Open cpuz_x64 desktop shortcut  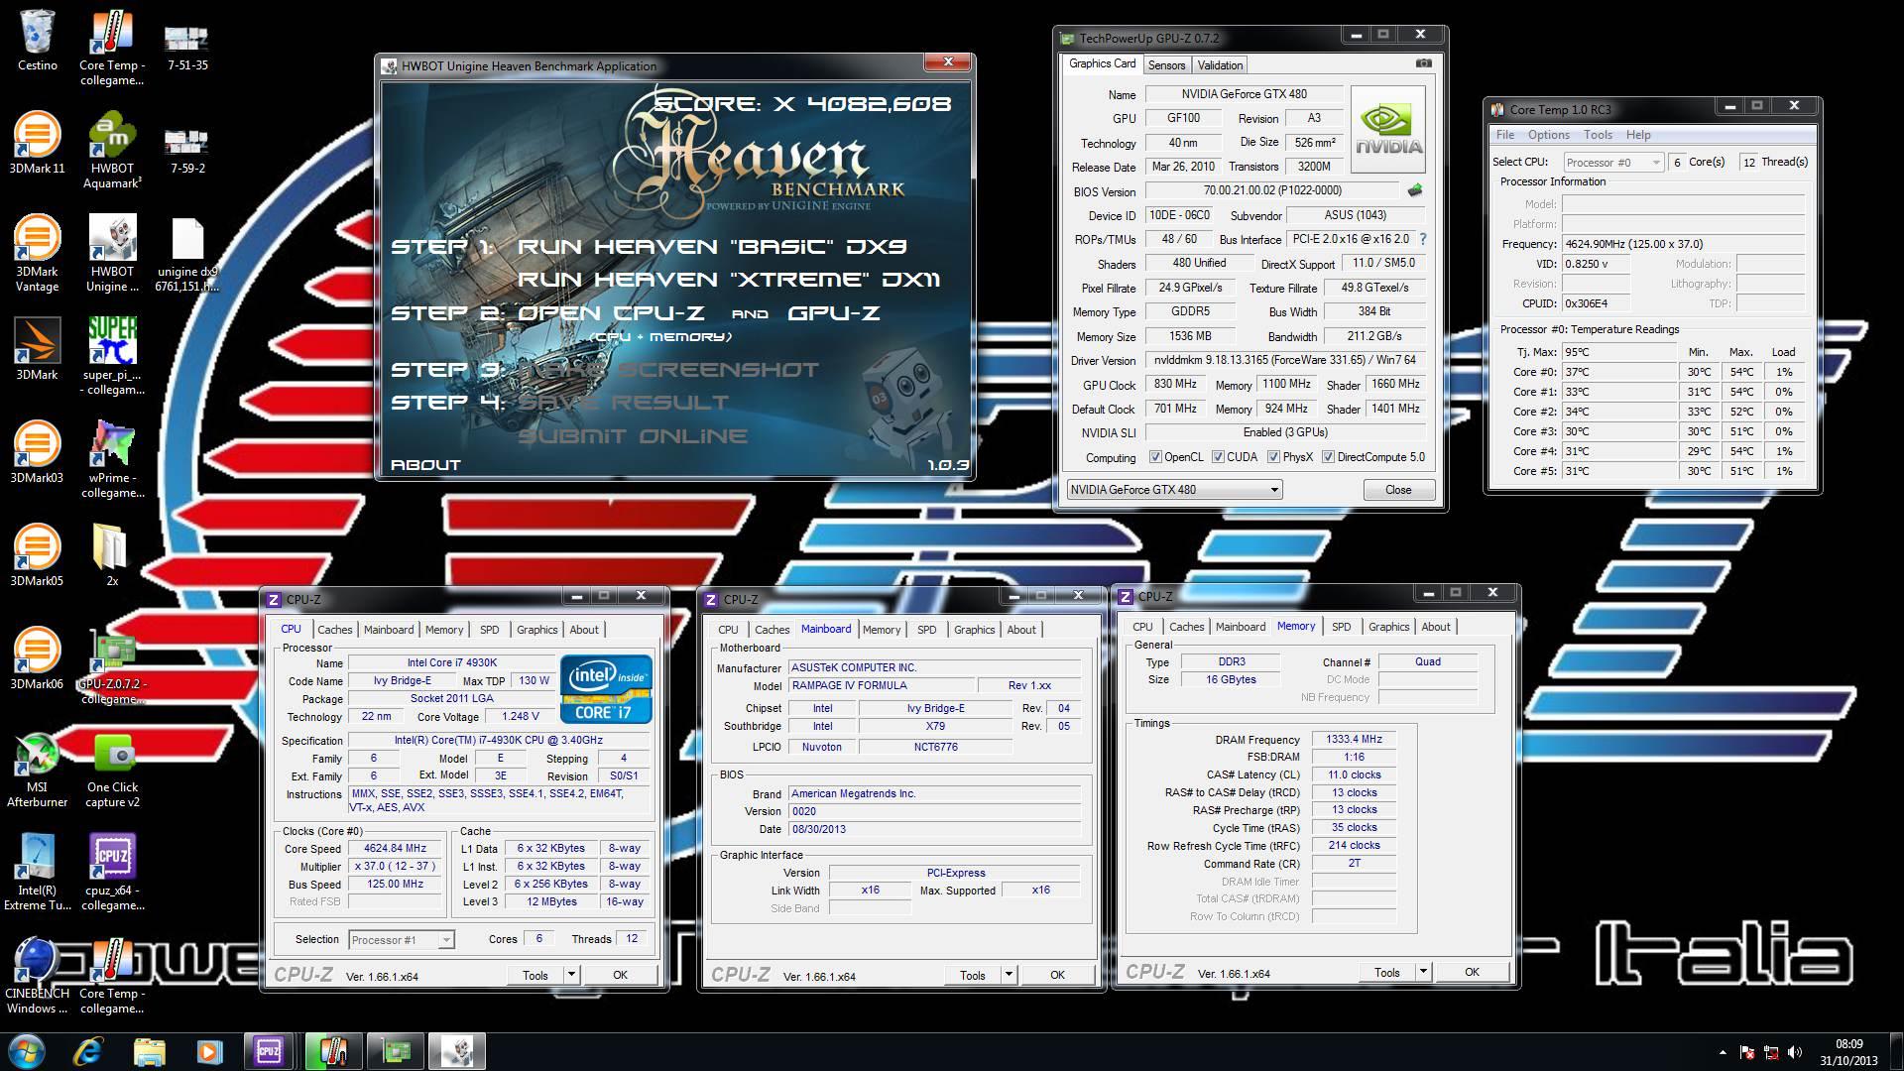(112, 873)
